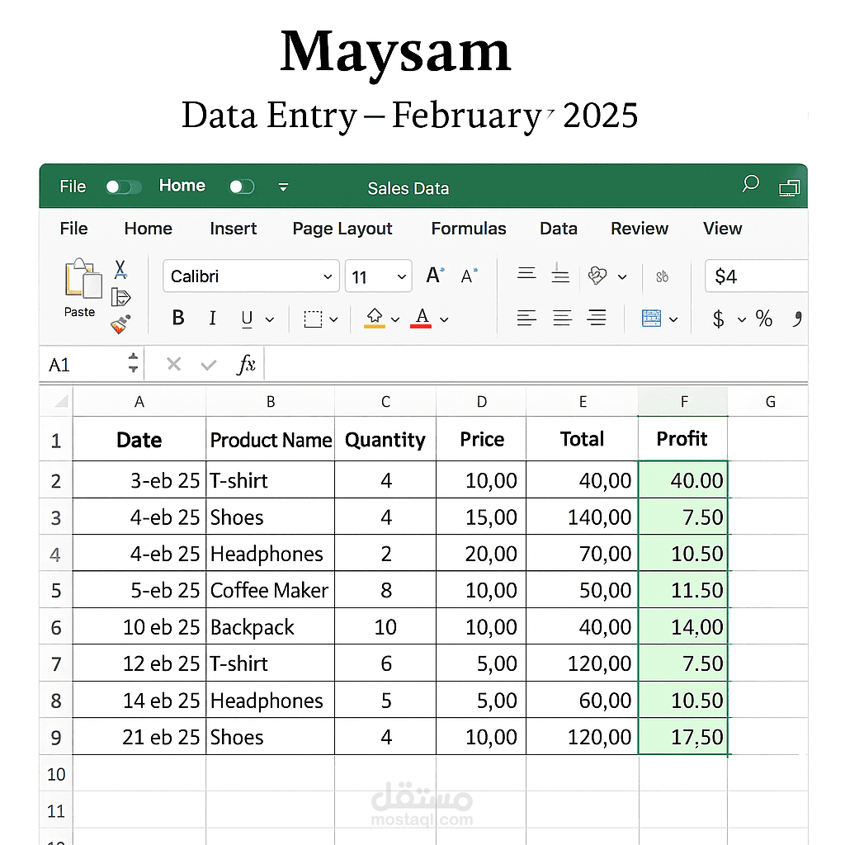This screenshot has height=845, width=845.
Task: Expand the merge cells options arrow
Action: (x=673, y=319)
